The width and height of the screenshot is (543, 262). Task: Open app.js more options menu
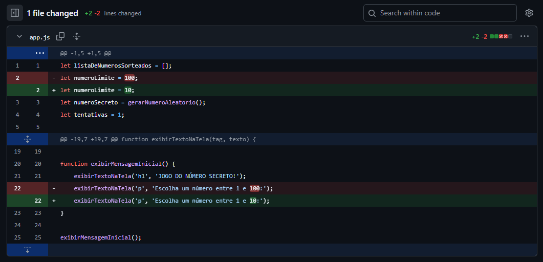(x=524, y=36)
